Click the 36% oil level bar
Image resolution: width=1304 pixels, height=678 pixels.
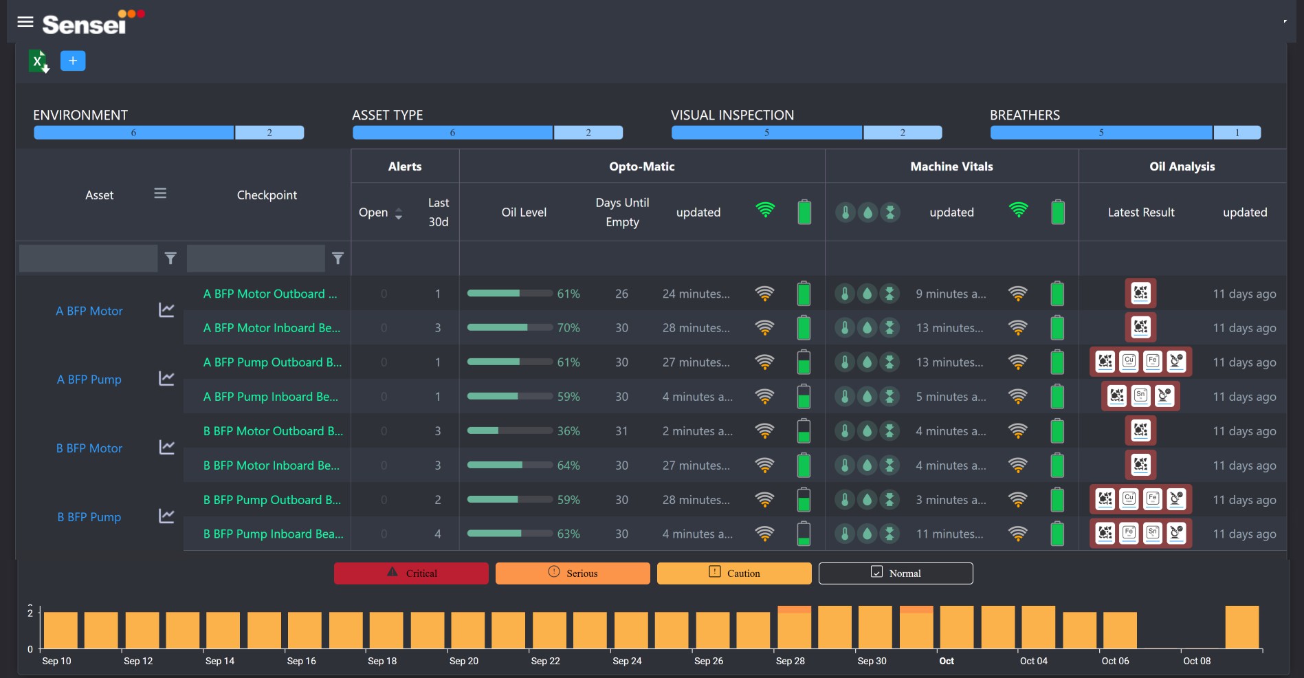[x=509, y=431]
